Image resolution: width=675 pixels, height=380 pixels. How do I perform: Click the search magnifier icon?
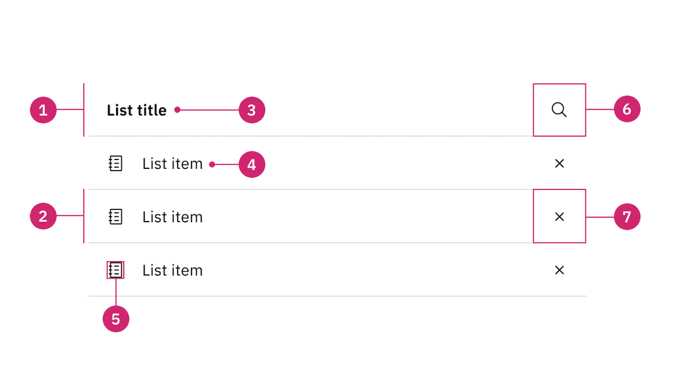point(559,110)
